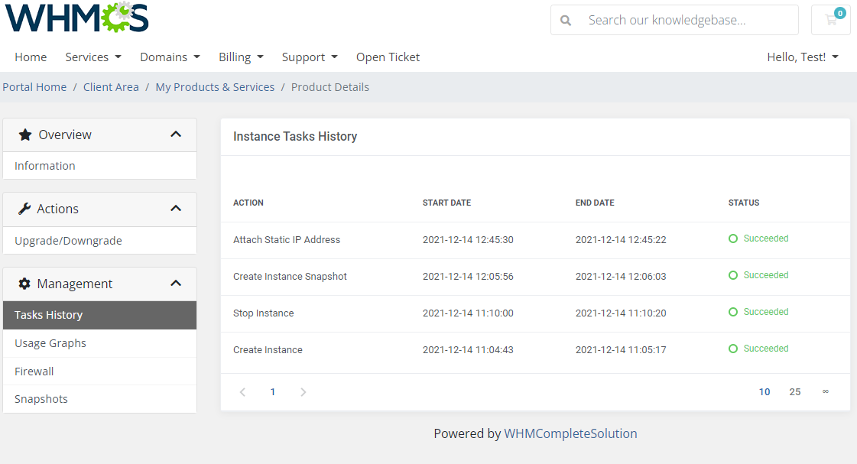Open Usage Graphs in sidebar
Viewport: 857px width, 464px height.
pos(99,343)
